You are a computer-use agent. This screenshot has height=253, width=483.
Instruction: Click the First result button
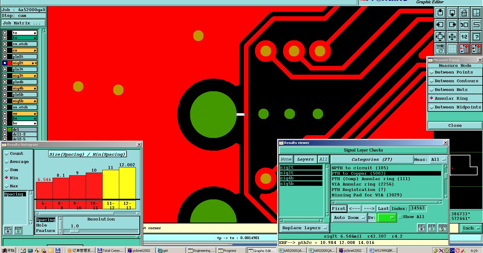coord(338,209)
